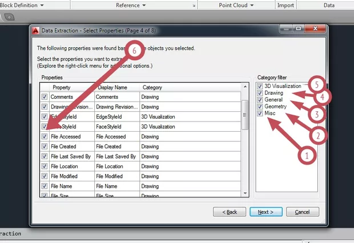
Task: Sort by the Property column header
Action: coord(72,87)
